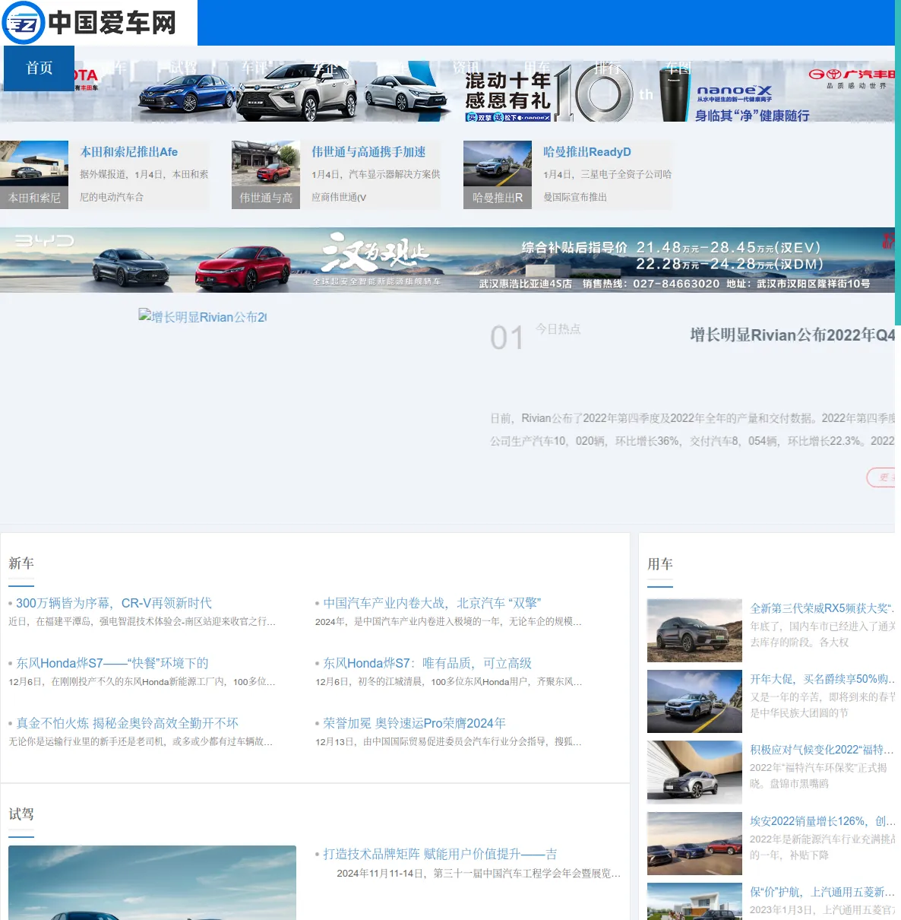Open article 东风Honda烨S7：唯有品质，可立高级
This screenshot has width=901, height=920.
[428, 663]
